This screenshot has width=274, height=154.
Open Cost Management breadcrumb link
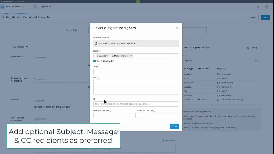(19, 13)
